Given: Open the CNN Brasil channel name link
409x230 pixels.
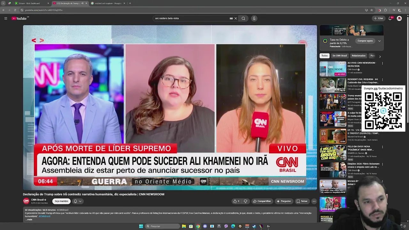Looking at the screenshot, I should pos(37,200).
